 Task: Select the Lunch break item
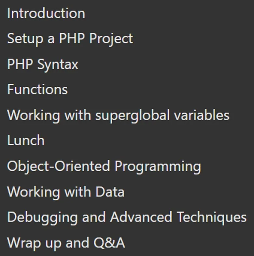coord(26,140)
